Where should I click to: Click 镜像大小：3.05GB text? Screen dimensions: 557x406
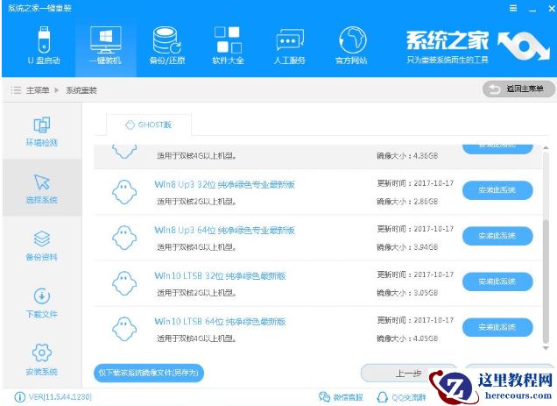coord(407,293)
